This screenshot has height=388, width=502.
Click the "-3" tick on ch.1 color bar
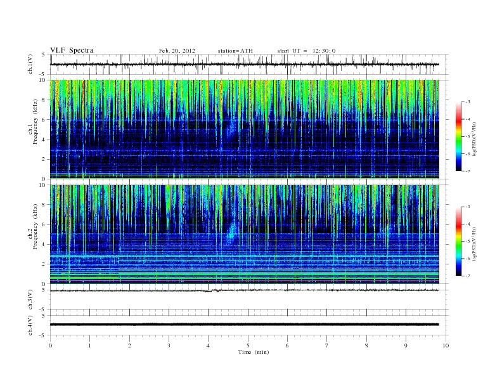click(467, 102)
